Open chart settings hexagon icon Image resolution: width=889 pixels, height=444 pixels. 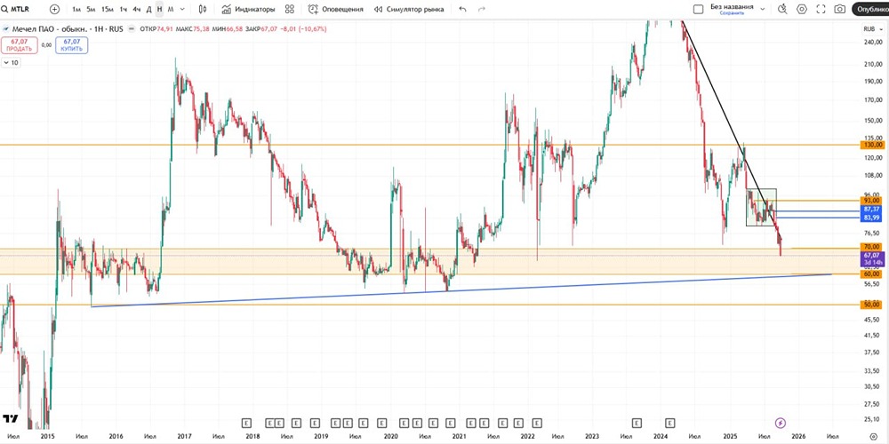click(x=802, y=9)
